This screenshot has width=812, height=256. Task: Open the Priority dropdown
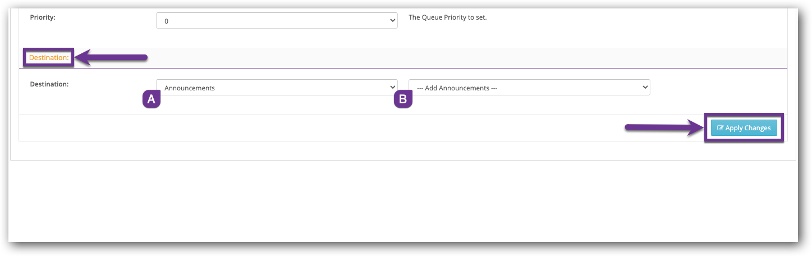coord(276,21)
